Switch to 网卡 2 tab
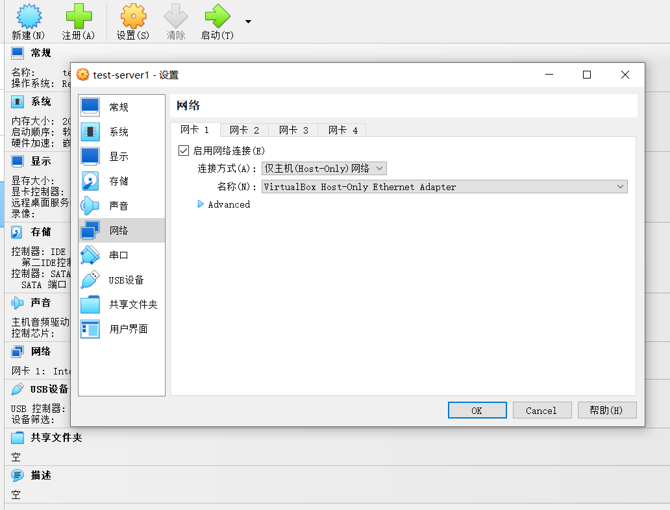 tap(244, 130)
